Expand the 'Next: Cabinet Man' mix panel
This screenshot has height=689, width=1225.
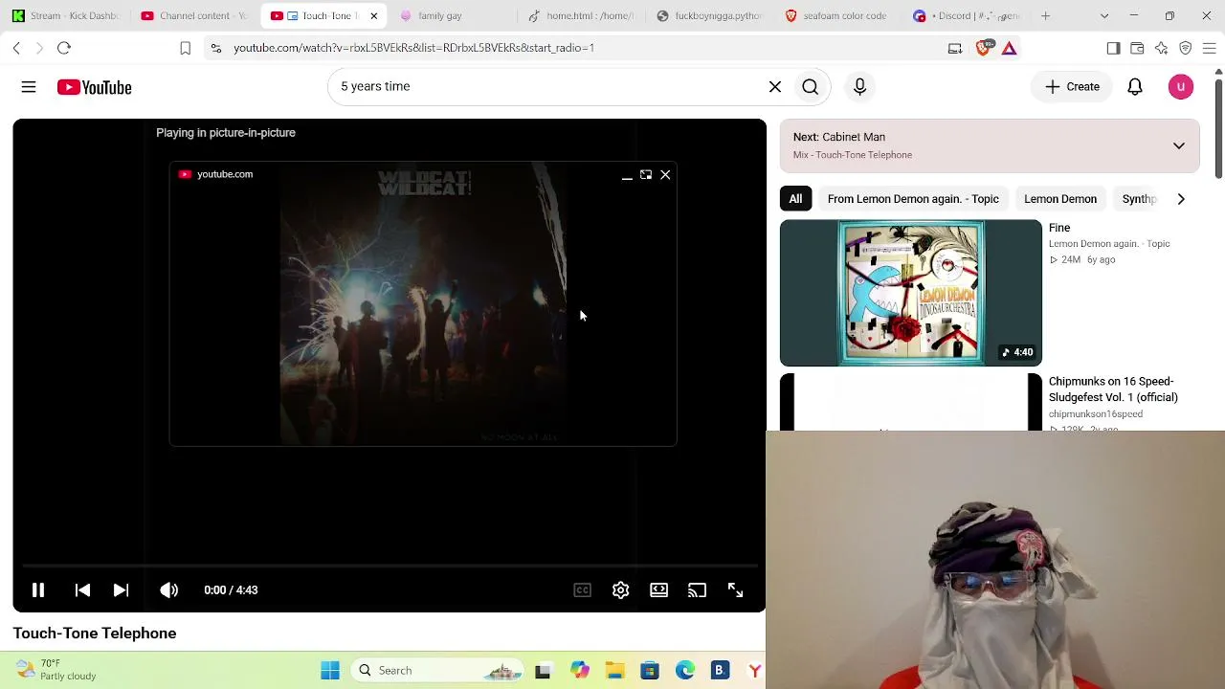pos(1179,146)
